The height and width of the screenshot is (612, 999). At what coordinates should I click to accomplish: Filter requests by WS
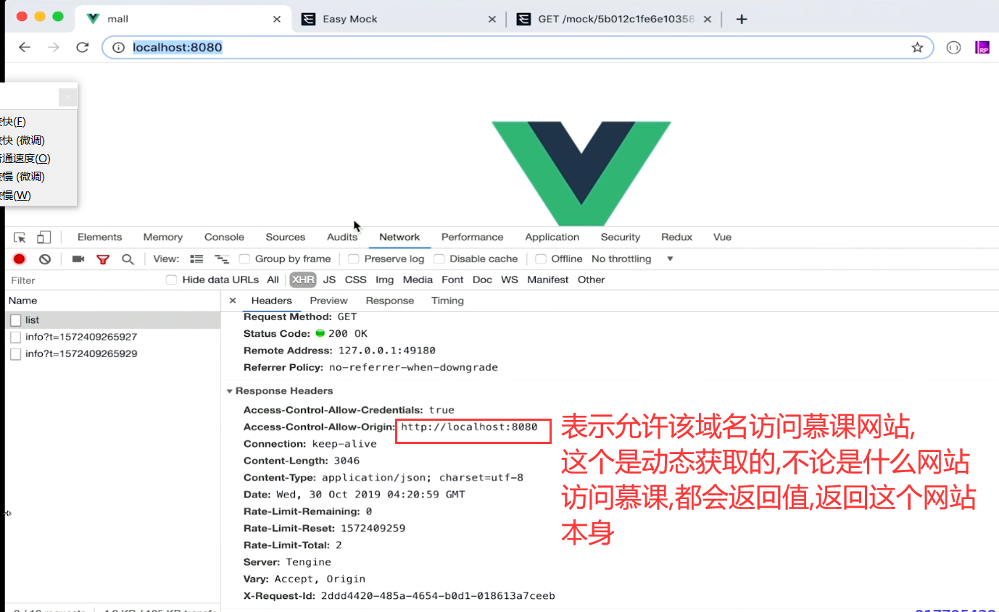click(x=510, y=280)
